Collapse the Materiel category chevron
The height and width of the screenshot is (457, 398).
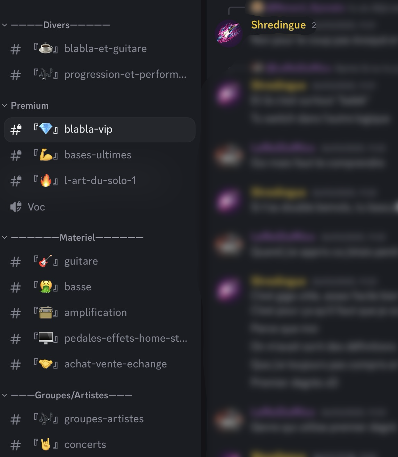coord(5,238)
